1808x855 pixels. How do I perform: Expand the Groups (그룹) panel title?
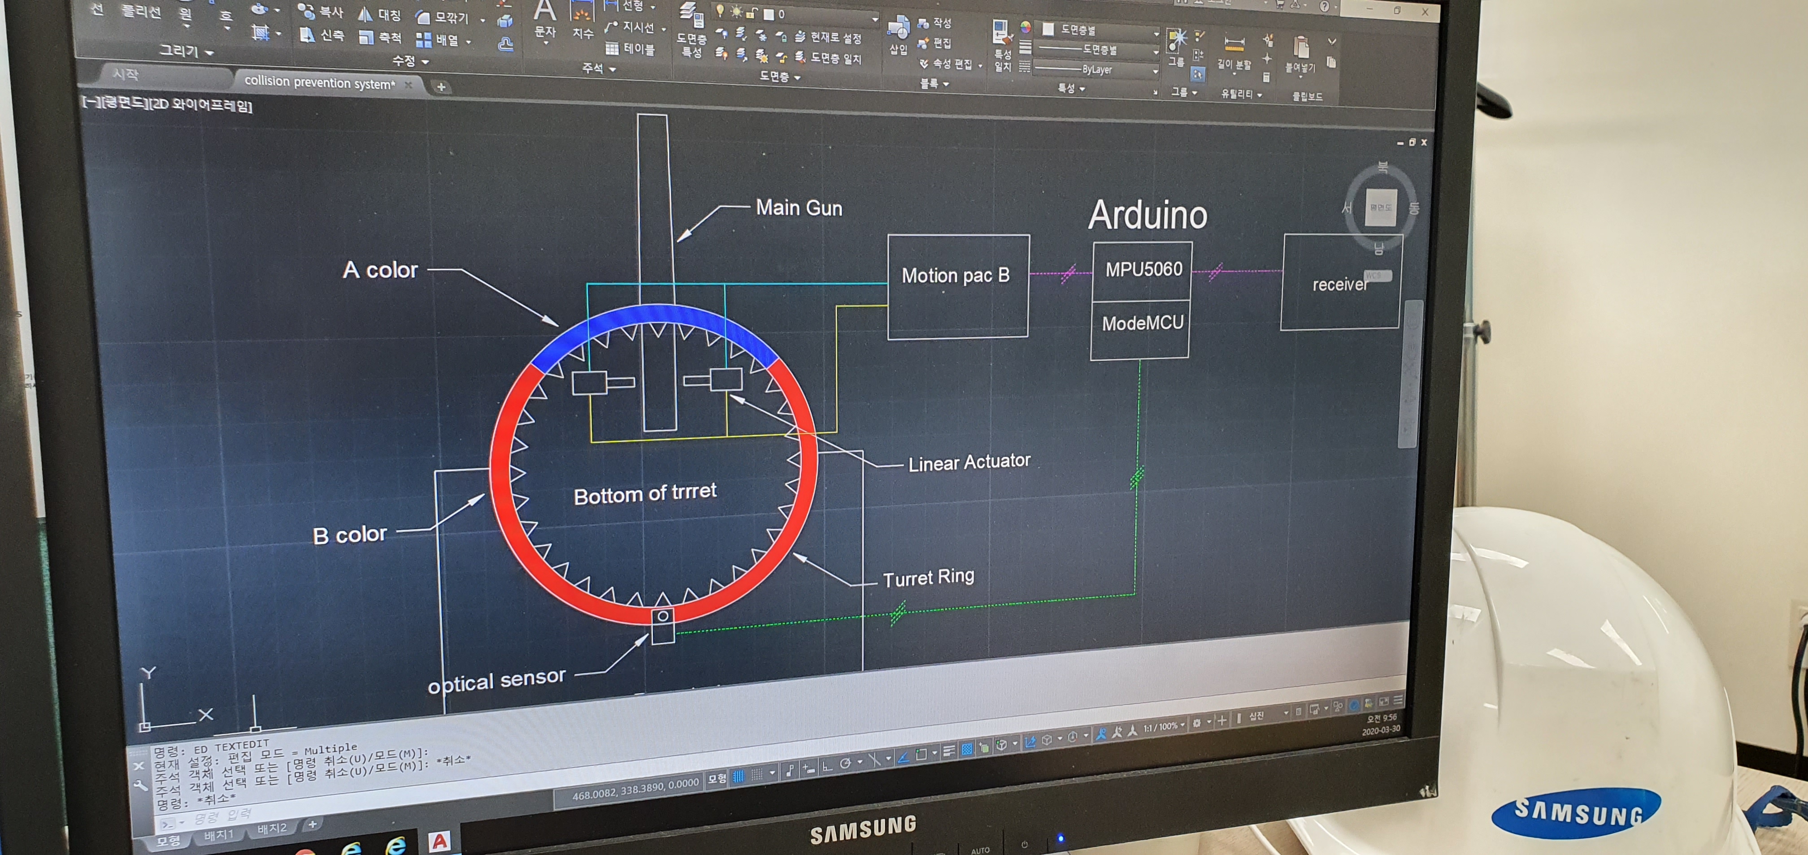[1184, 92]
